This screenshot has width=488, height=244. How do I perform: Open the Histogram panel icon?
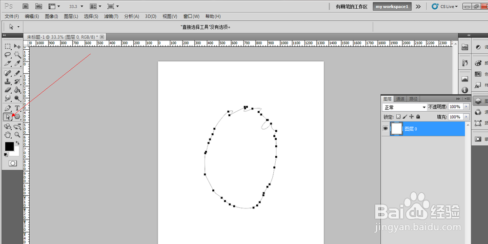465,79
